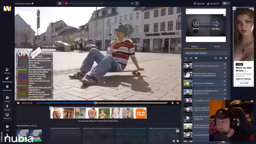256x144 pixels.
Task: Click See More arrow in ad panel
Action: coord(216,25)
